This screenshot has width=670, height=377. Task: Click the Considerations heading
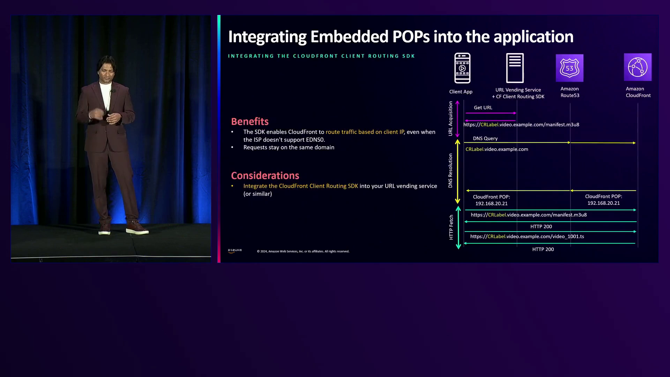[x=265, y=176]
